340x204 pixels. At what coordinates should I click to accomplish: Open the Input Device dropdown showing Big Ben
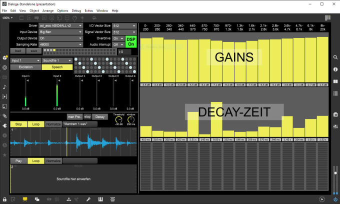point(60,32)
